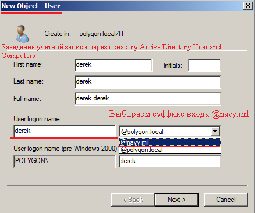Viewport: 255px width, 213px height.
Task: Open the UPN suffix dropdown arrow
Action: point(215,131)
